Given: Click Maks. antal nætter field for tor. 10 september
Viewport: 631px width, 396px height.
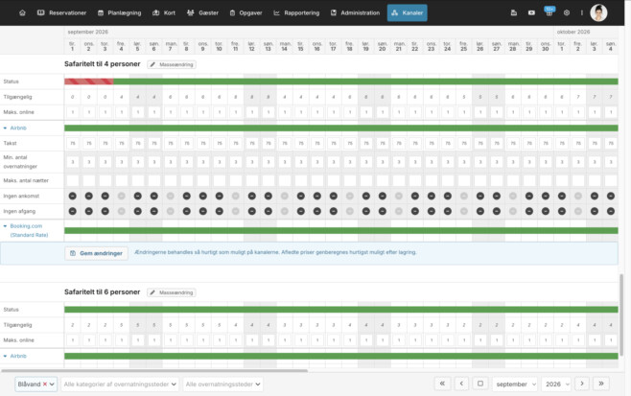Looking at the screenshot, I should click(220, 180).
